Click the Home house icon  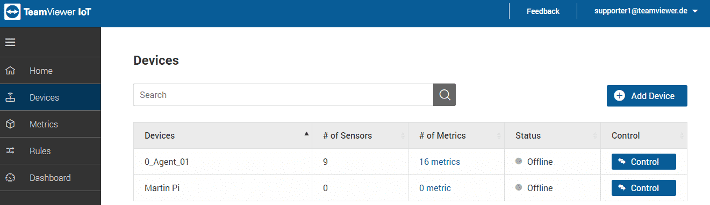tap(10, 71)
